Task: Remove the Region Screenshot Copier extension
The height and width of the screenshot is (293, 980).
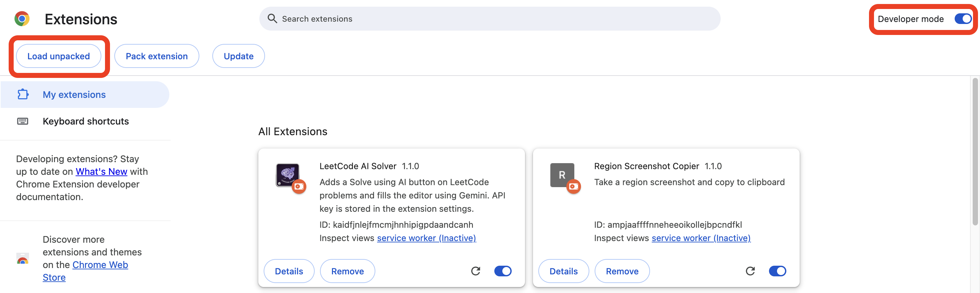Action: tap(622, 271)
